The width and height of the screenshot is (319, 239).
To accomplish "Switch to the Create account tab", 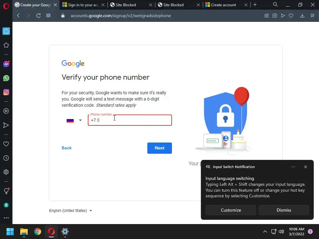I will coord(223,5).
